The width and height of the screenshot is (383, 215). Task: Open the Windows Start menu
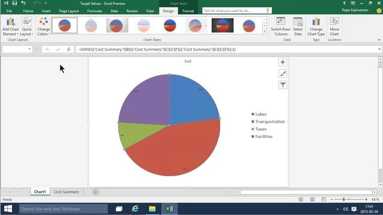coord(8,209)
